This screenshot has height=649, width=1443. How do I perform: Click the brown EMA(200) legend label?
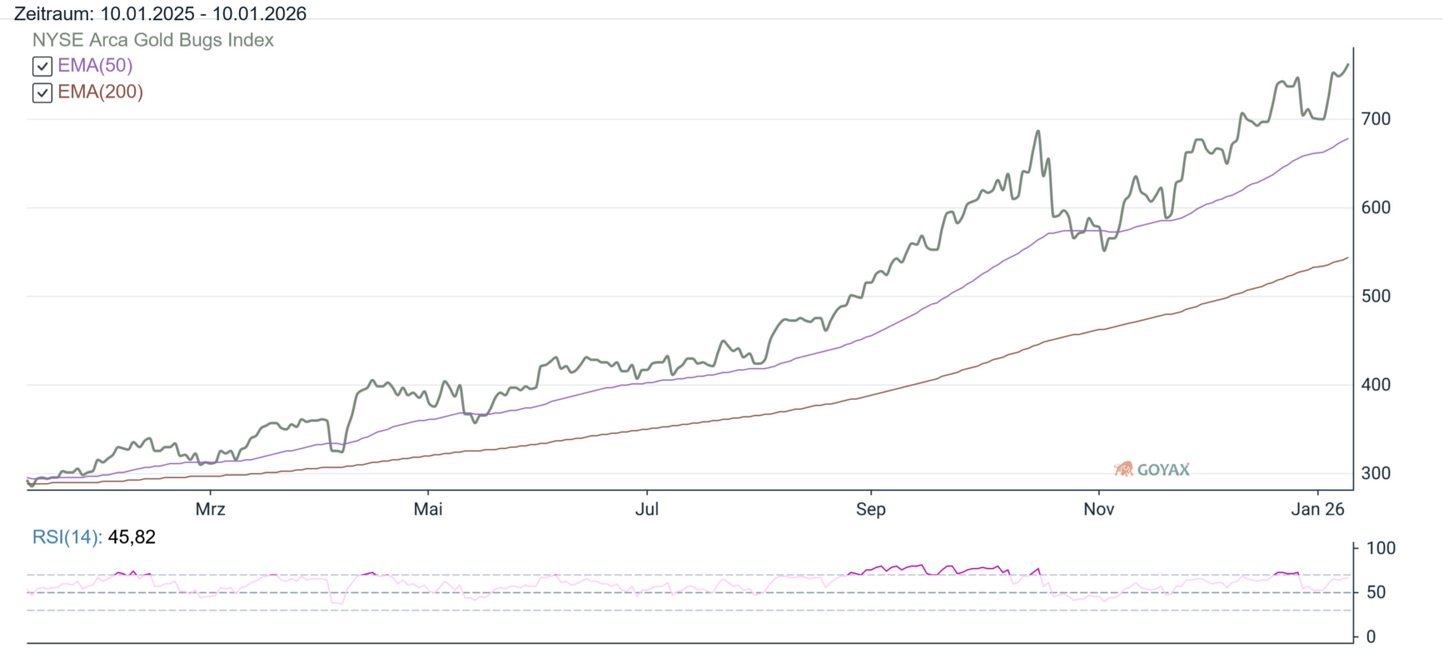tap(100, 92)
